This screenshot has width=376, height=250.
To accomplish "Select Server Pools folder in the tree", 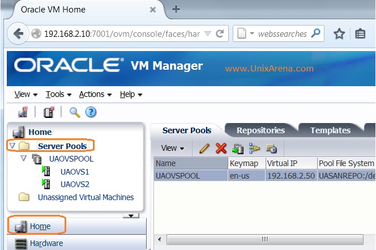I will 62,146.
